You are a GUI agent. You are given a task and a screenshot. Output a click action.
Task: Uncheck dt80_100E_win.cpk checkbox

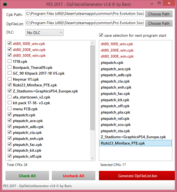tap(10, 43)
